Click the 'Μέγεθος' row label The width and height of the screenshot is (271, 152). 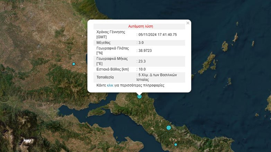pyautogui.click(x=103, y=42)
